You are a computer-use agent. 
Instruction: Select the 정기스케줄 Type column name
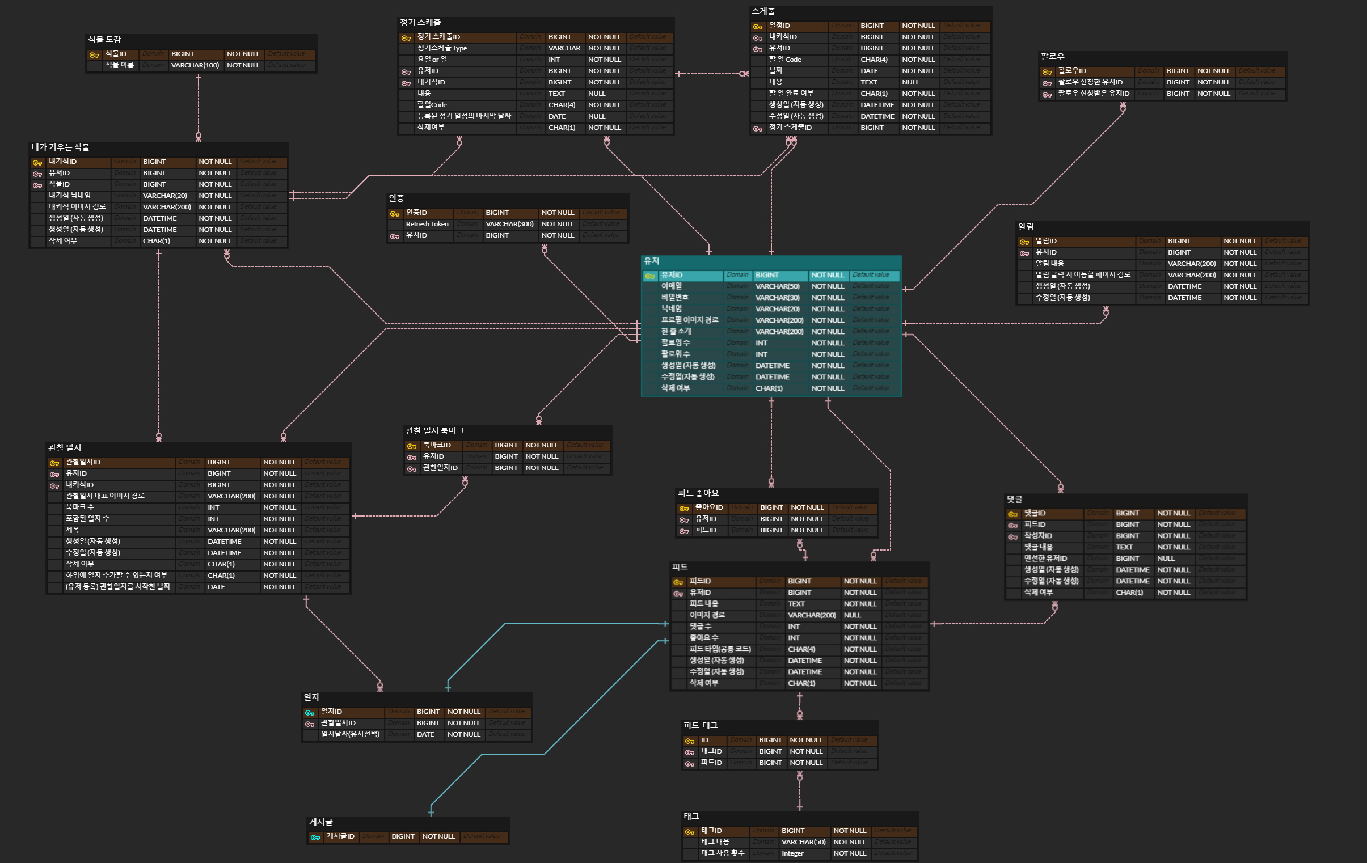coord(442,48)
